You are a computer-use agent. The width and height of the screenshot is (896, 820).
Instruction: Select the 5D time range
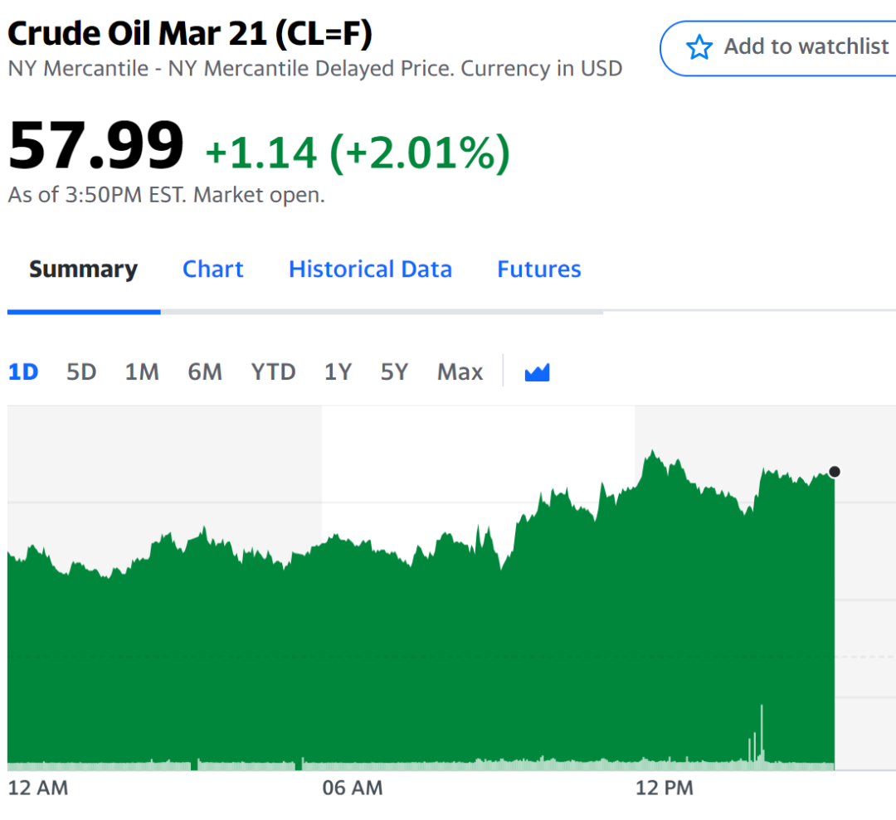[x=81, y=372]
